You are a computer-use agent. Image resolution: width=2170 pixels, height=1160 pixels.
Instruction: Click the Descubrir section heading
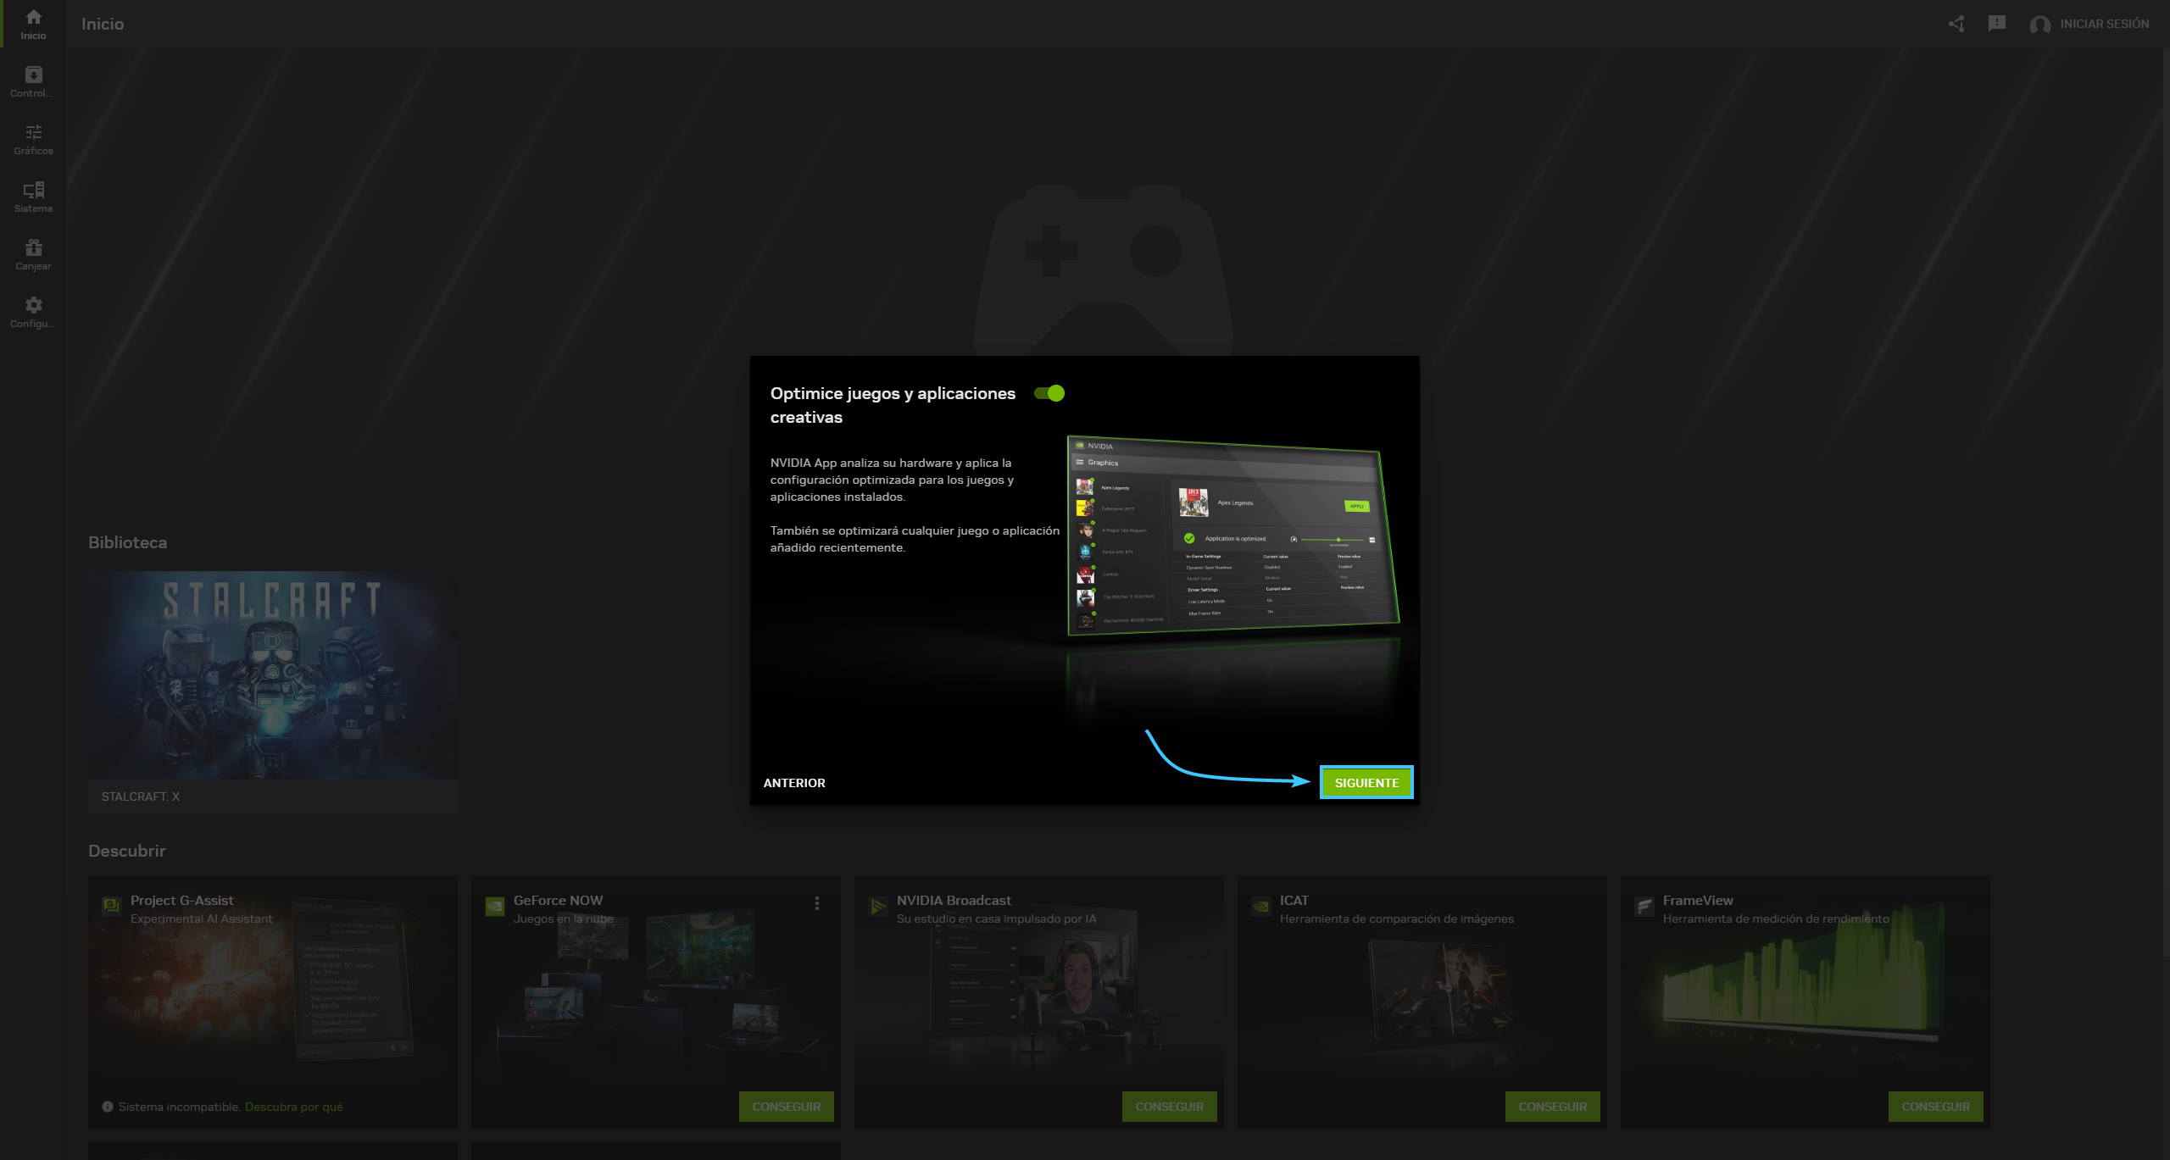(127, 851)
